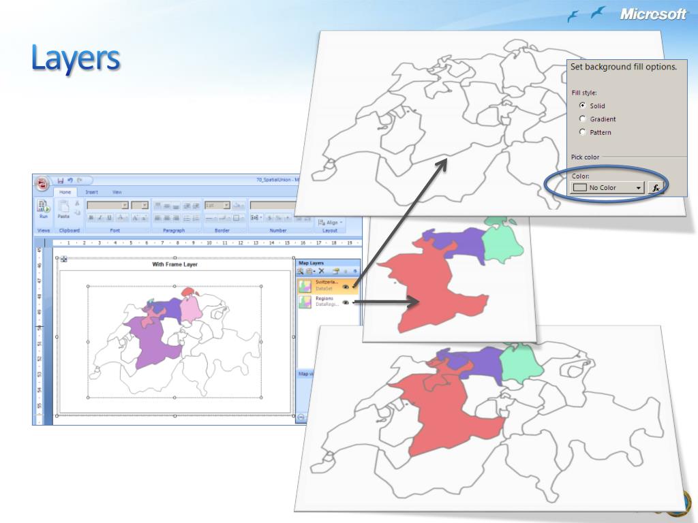Screen dimensions: 698x523
Task: Select the Pattern fill style radio button
Action: tap(582, 132)
